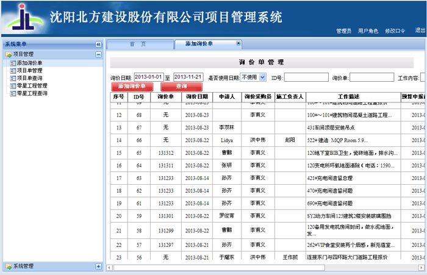Click the 管理员 link in the header
The height and width of the screenshot is (275, 427).
(343, 30)
